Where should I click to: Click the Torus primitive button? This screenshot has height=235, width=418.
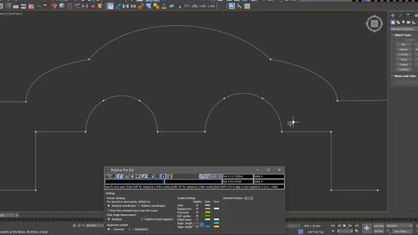[404, 59]
